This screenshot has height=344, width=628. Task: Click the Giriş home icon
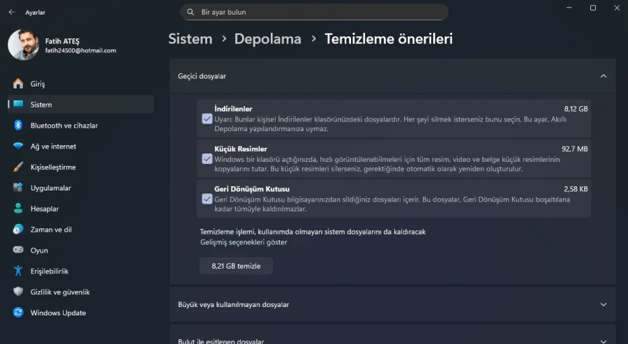[x=18, y=83]
